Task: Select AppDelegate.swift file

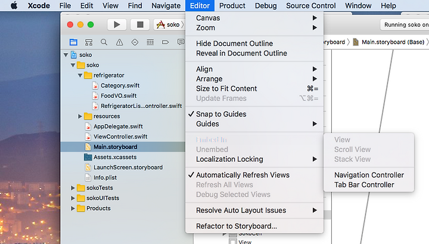Action: (x=118, y=126)
